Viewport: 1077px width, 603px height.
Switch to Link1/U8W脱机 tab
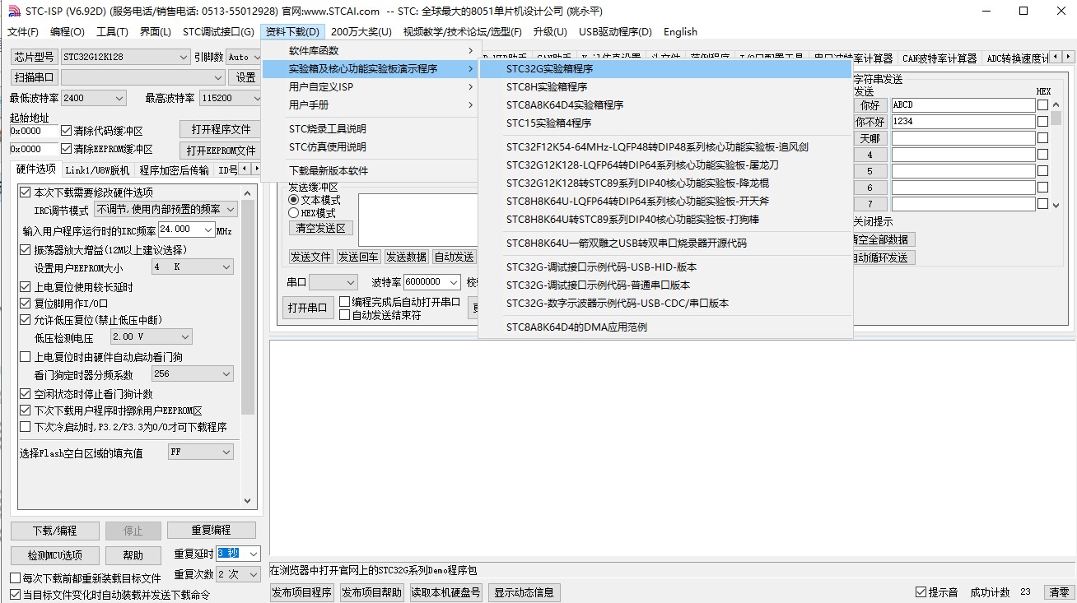coord(97,170)
